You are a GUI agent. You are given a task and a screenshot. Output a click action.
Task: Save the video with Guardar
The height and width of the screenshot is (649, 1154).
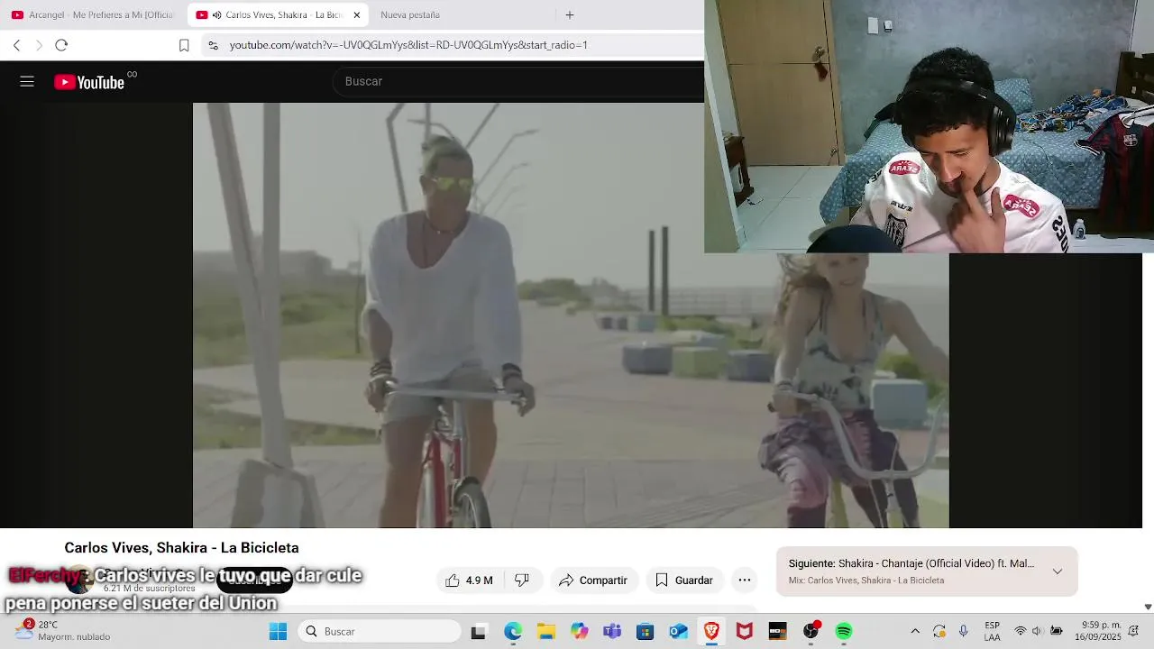(x=684, y=580)
